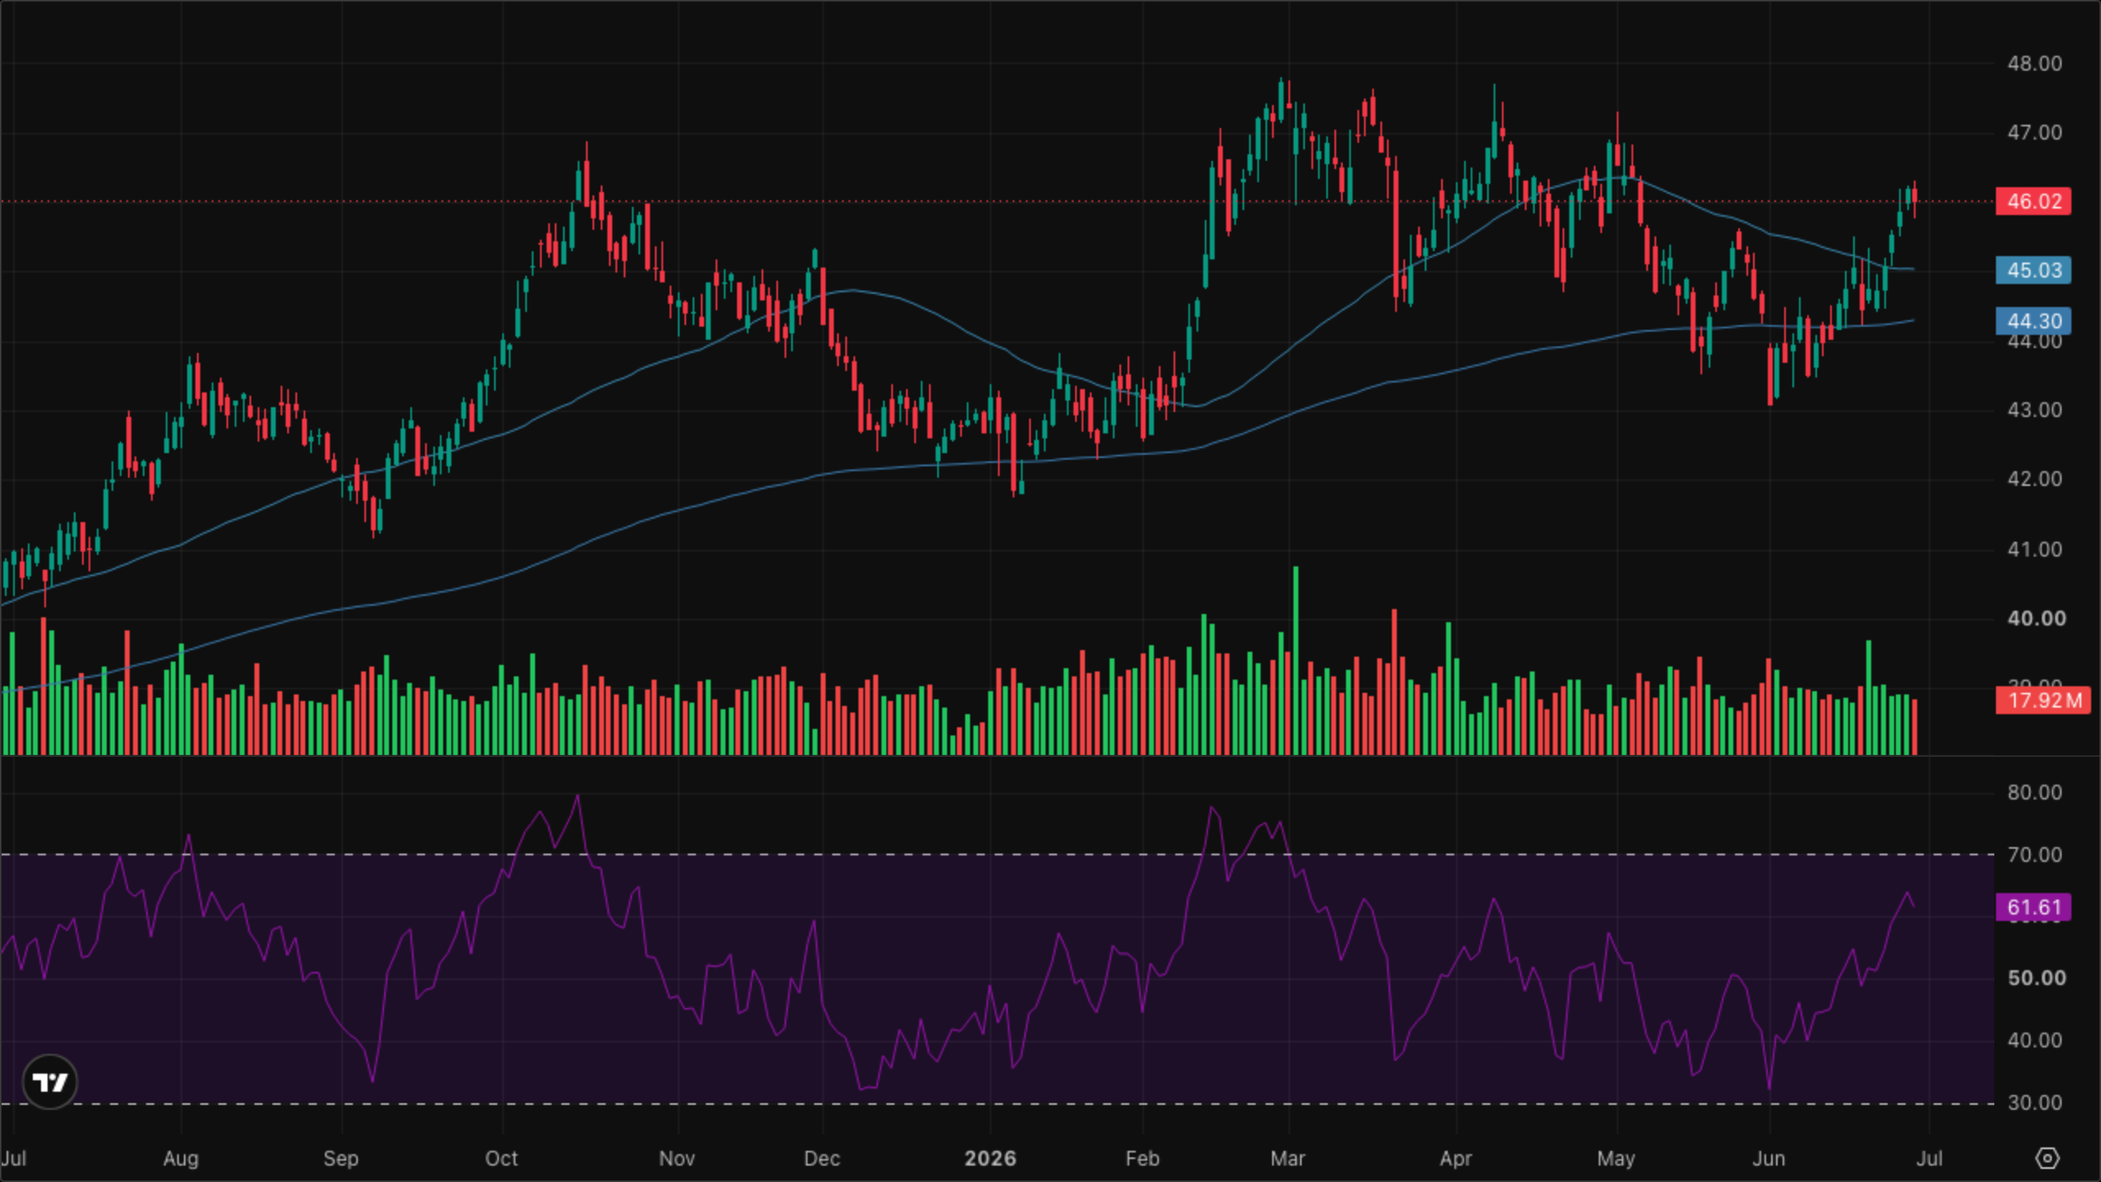2101x1182 pixels.
Task: Click the 2026 year marker on time axis
Action: (x=990, y=1158)
